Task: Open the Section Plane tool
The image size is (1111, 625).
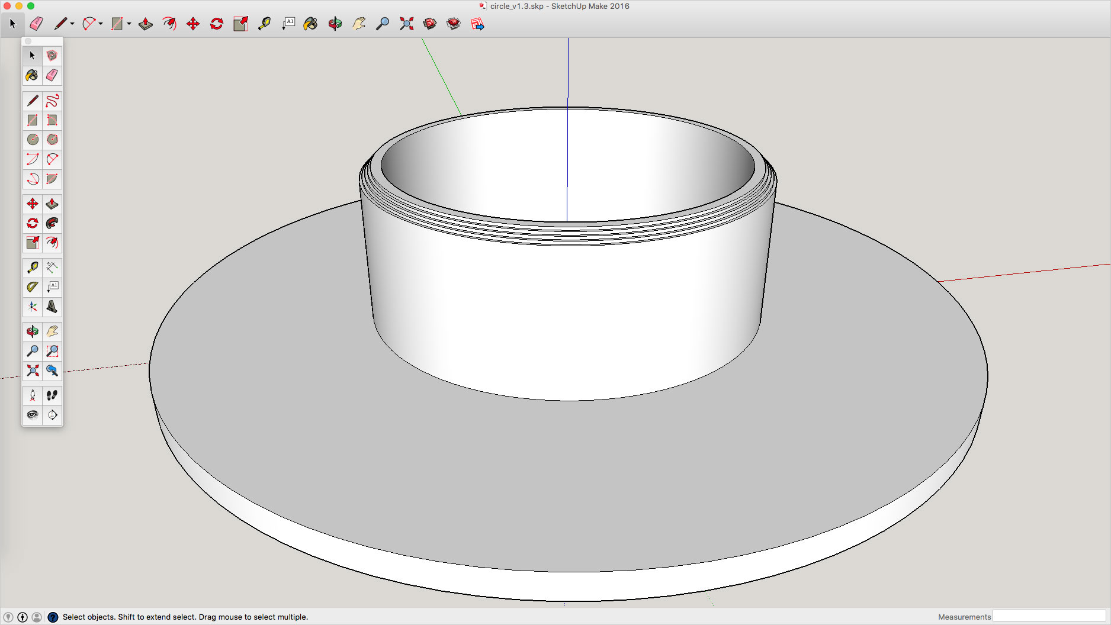Action: (x=52, y=415)
